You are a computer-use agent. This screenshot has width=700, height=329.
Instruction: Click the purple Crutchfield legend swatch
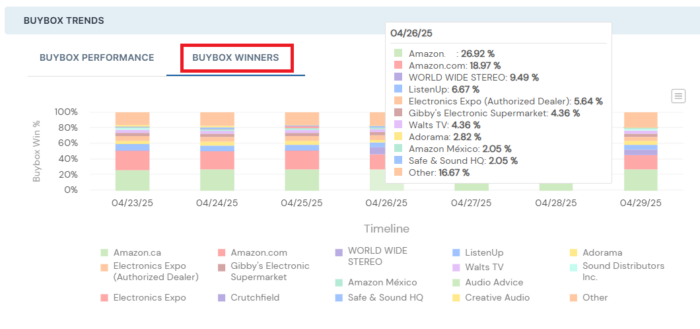[x=221, y=297]
